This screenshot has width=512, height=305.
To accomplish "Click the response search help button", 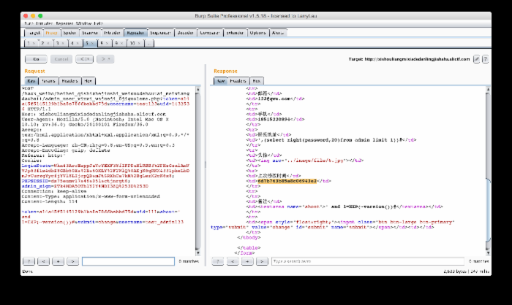I will pyautogui.click(x=219, y=261).
